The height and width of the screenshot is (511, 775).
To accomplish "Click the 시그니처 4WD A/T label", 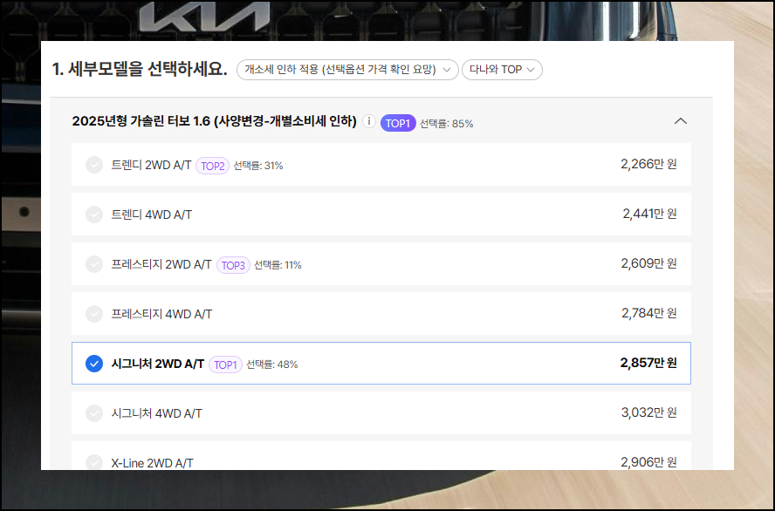I will click(157, 413).
